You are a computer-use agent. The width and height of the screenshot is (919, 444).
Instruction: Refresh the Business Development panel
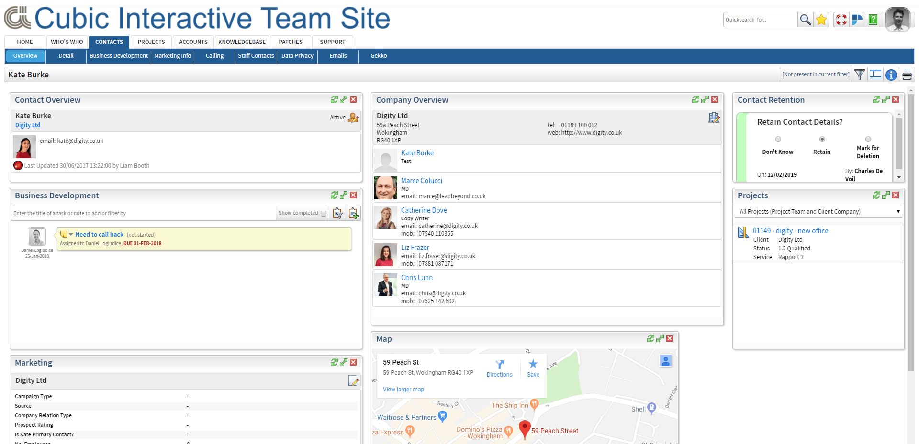[334, 195]
